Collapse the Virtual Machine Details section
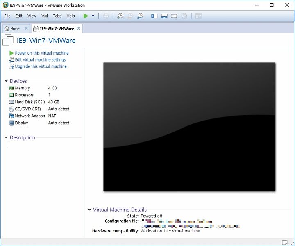This screenshot has height=246, width=295. pos(90,210)
